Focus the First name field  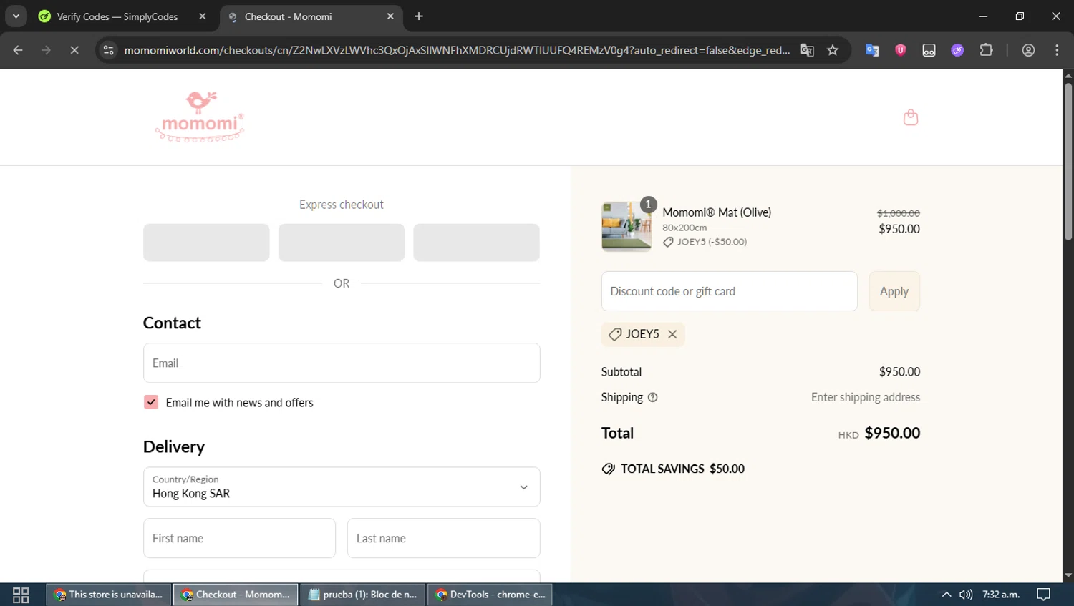pyautogui.click(x=239, y=538)
